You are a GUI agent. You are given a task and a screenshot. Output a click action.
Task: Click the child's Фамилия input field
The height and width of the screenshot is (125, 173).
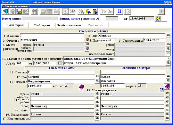[x=52, y=36]
